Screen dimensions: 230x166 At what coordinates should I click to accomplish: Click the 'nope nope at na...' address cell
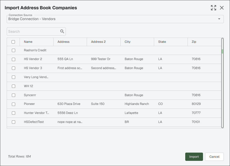70,122
